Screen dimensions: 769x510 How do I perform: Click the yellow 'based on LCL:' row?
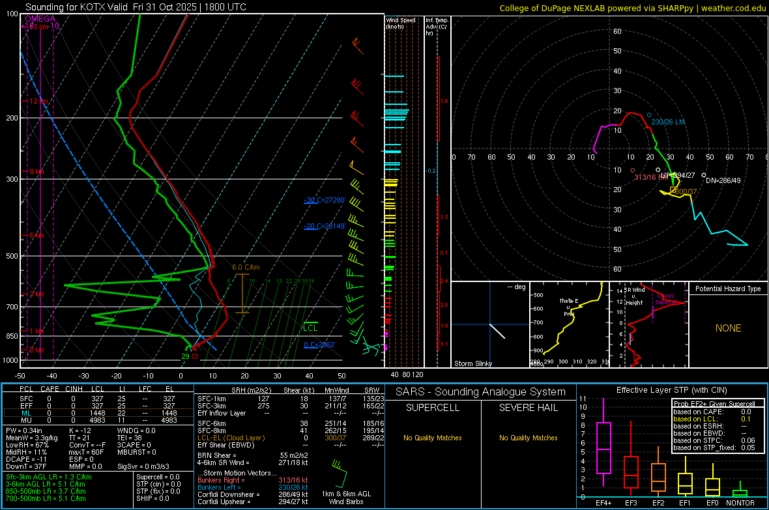tap(712, 419)
